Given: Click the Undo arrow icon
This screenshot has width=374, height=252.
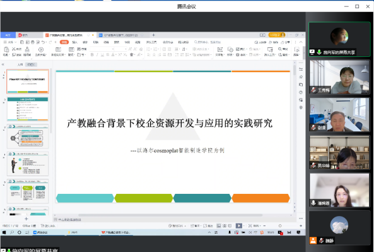Looking at the screenshot, I should point(43,42).
